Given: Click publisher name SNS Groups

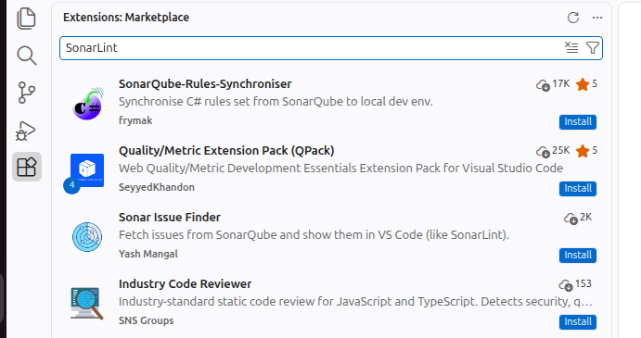Looking at the screenshot, I should coord(146,320).
